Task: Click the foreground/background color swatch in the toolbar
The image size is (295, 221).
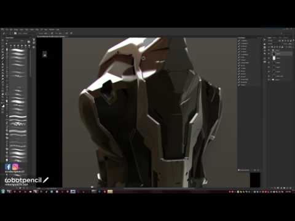Action: click(3, 106)
